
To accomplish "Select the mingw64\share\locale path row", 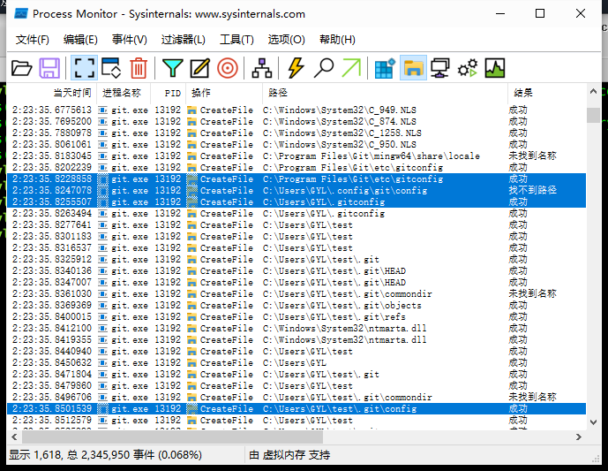I will click(296, 156).
